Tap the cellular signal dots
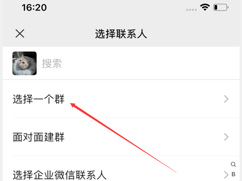The width and height of the screenshot is (242, 181). pos(191,10)
